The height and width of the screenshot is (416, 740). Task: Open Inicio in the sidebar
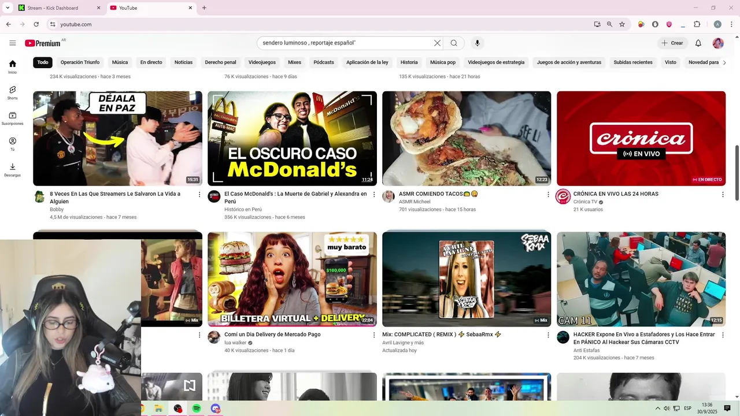12,67
